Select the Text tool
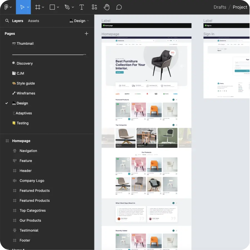This screenshot has width=250, height=250. coord(82,7)
